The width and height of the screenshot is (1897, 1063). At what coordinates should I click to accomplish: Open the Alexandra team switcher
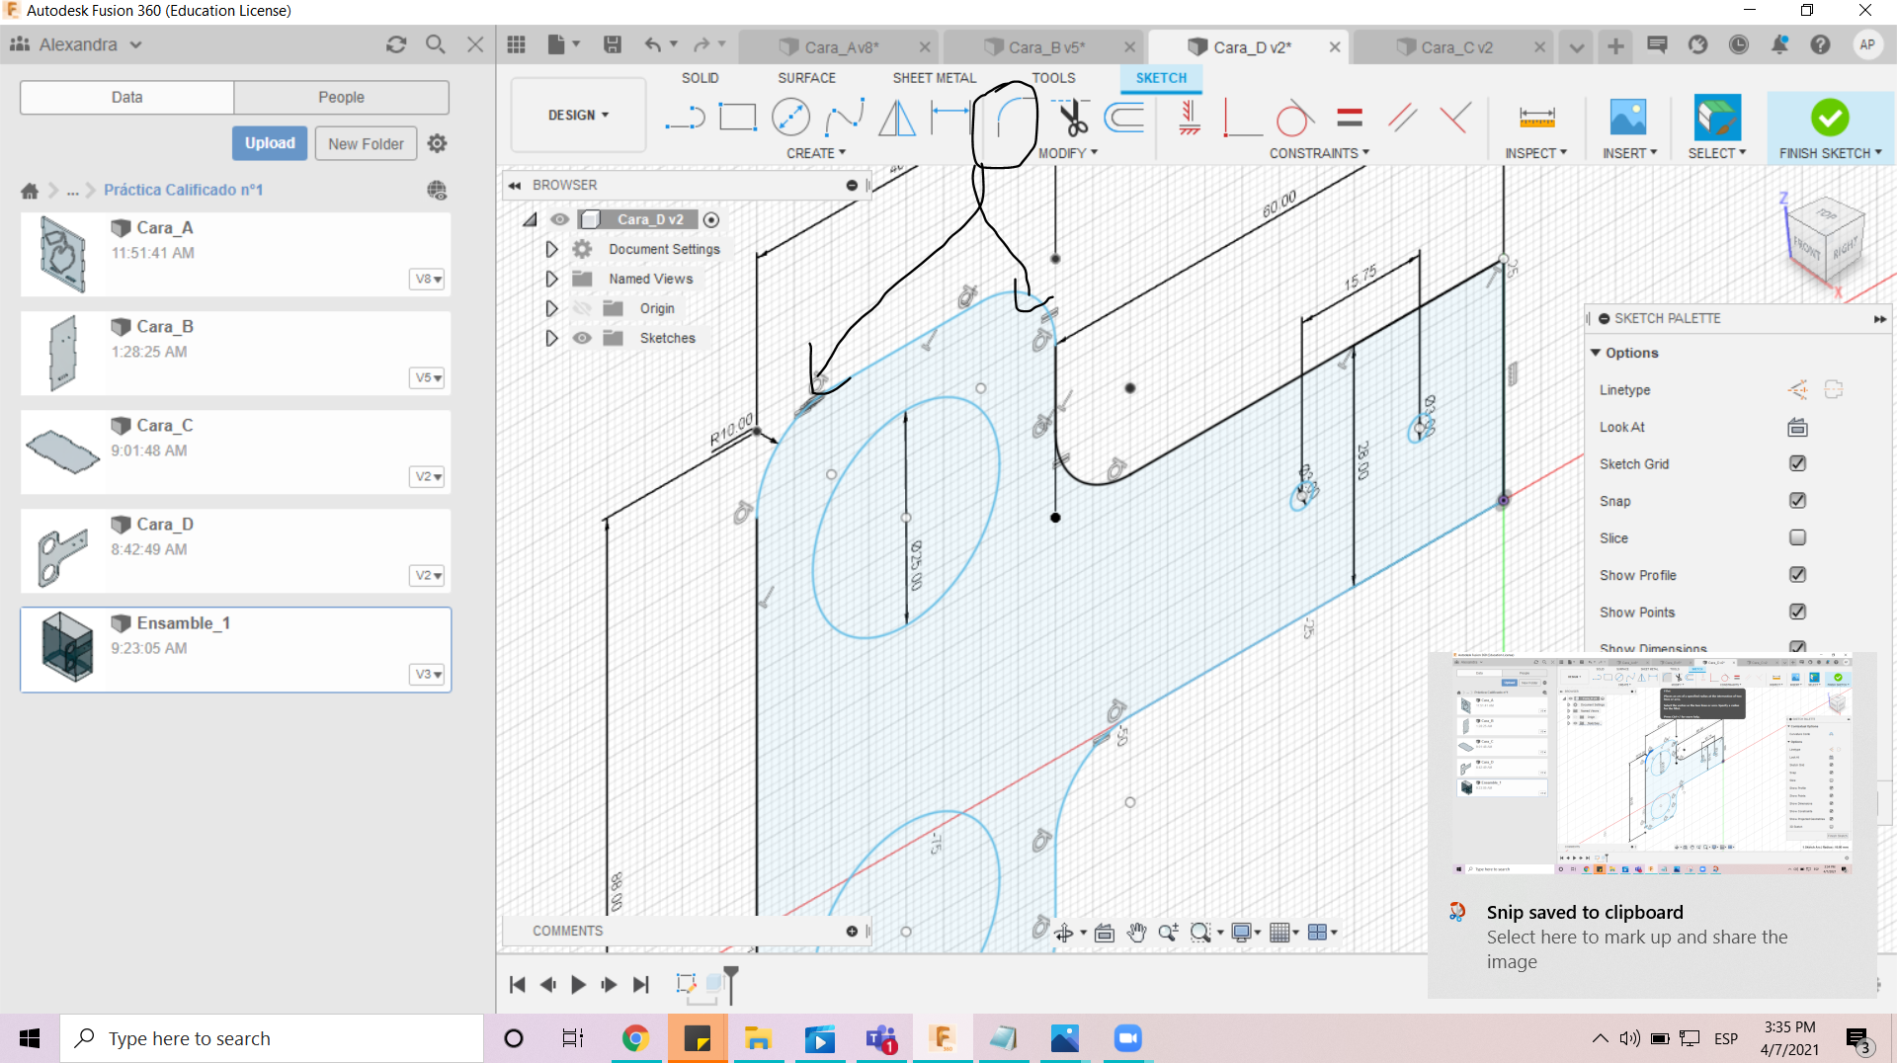click(x=76, y=44)
